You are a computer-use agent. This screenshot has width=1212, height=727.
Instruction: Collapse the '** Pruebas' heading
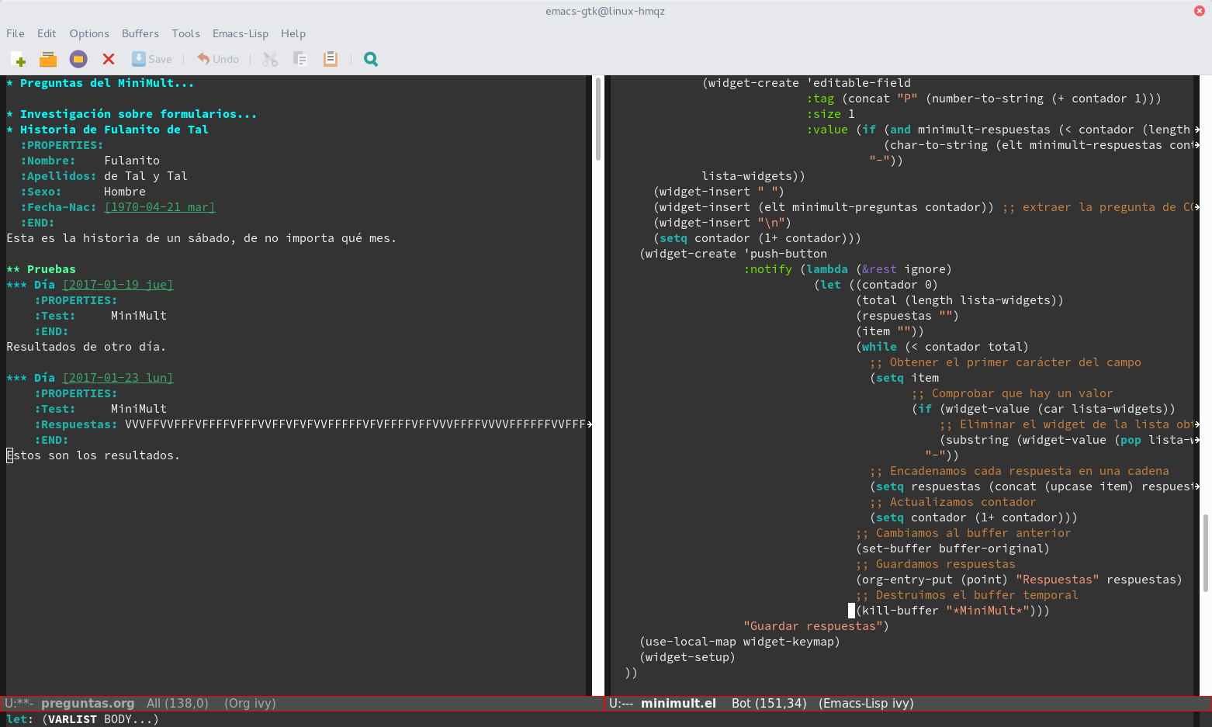(x=41, y=269)
